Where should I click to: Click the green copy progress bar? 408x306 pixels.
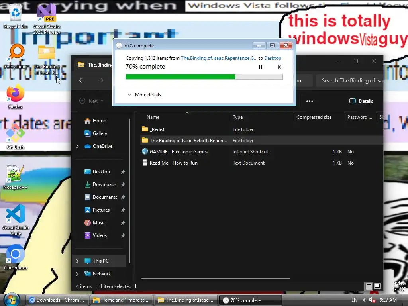(204, 76)
